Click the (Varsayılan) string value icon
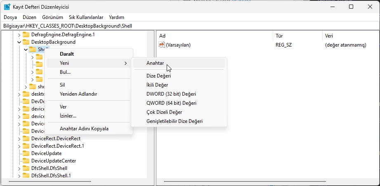380x186 pixels. click(x=162, y=45)
